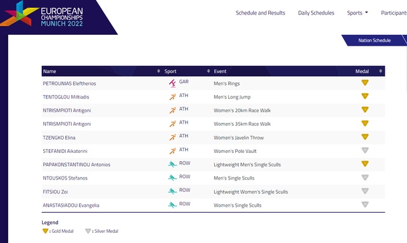This screenshot has width=407, height=243.
Task: Click Lightweight Women's Single Sculls event text
Action: 251,192
